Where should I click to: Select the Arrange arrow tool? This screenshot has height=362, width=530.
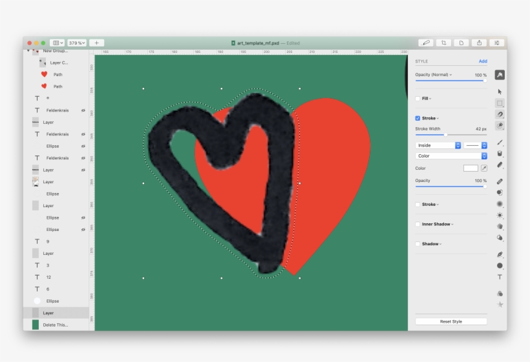pos(500,92)
